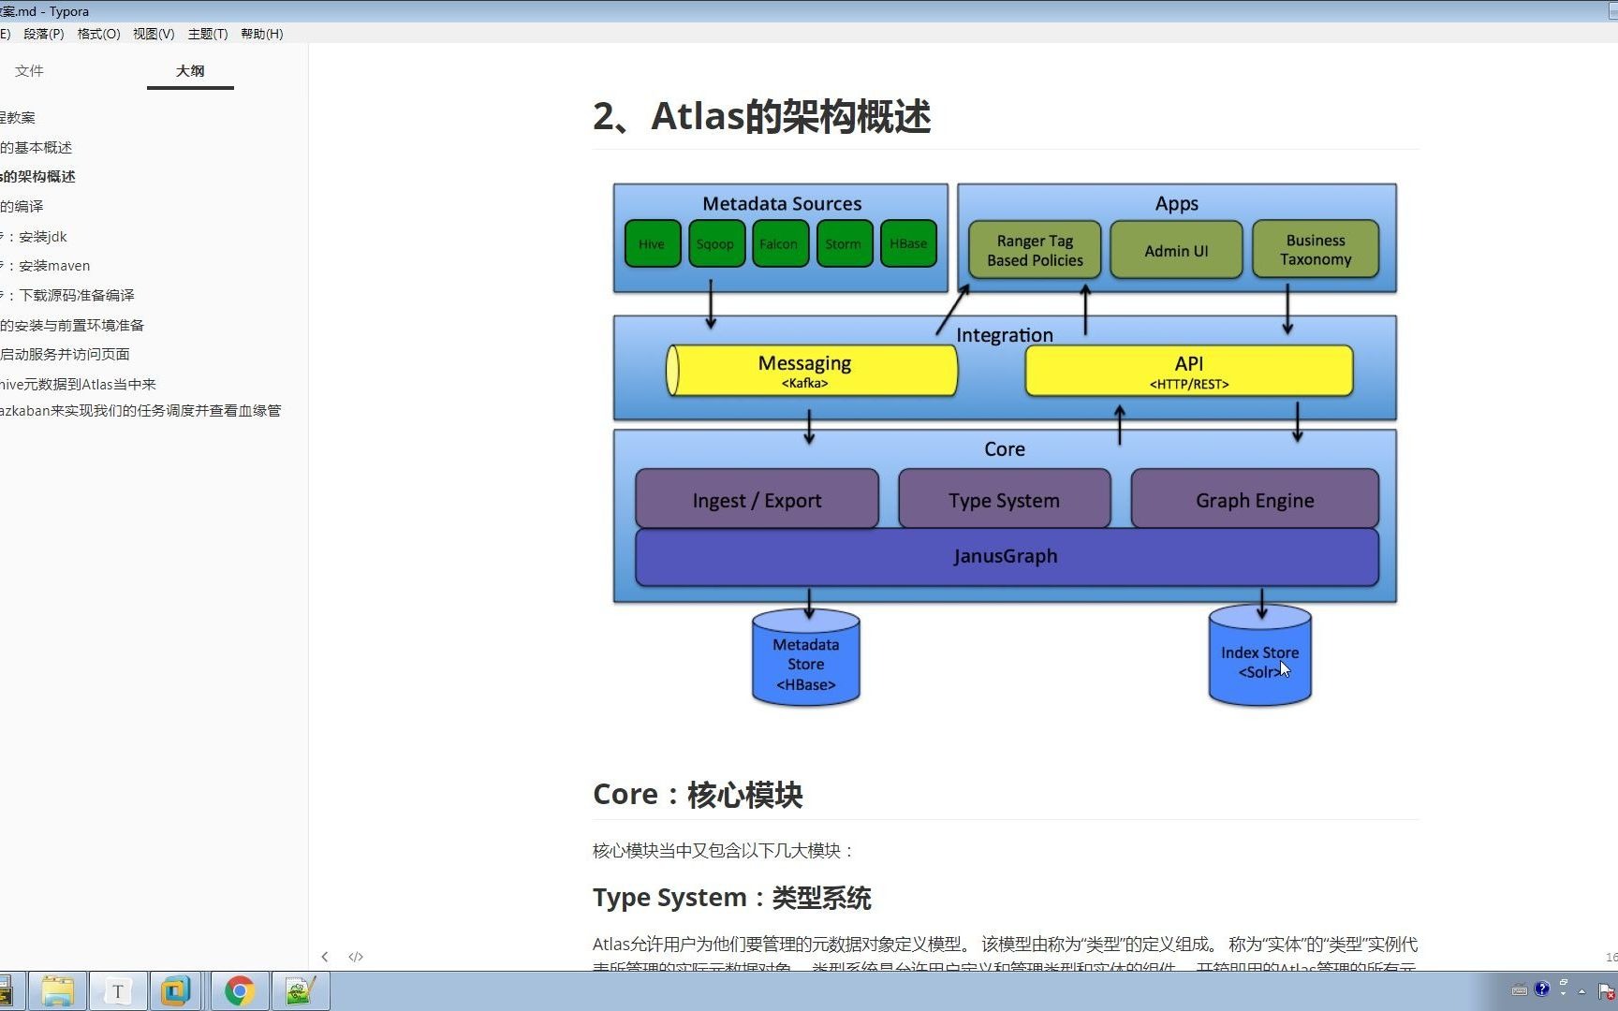Open the 帮助(H) menu

click(x=262, y=34)
